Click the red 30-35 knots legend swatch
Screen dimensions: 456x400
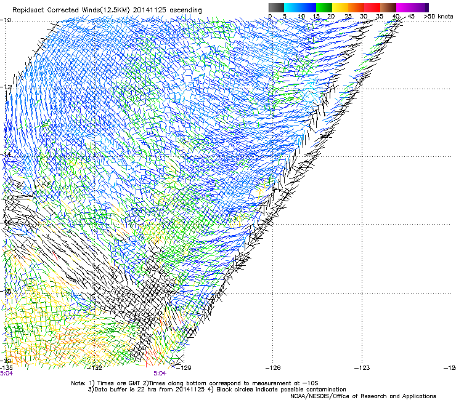[372, 7]
